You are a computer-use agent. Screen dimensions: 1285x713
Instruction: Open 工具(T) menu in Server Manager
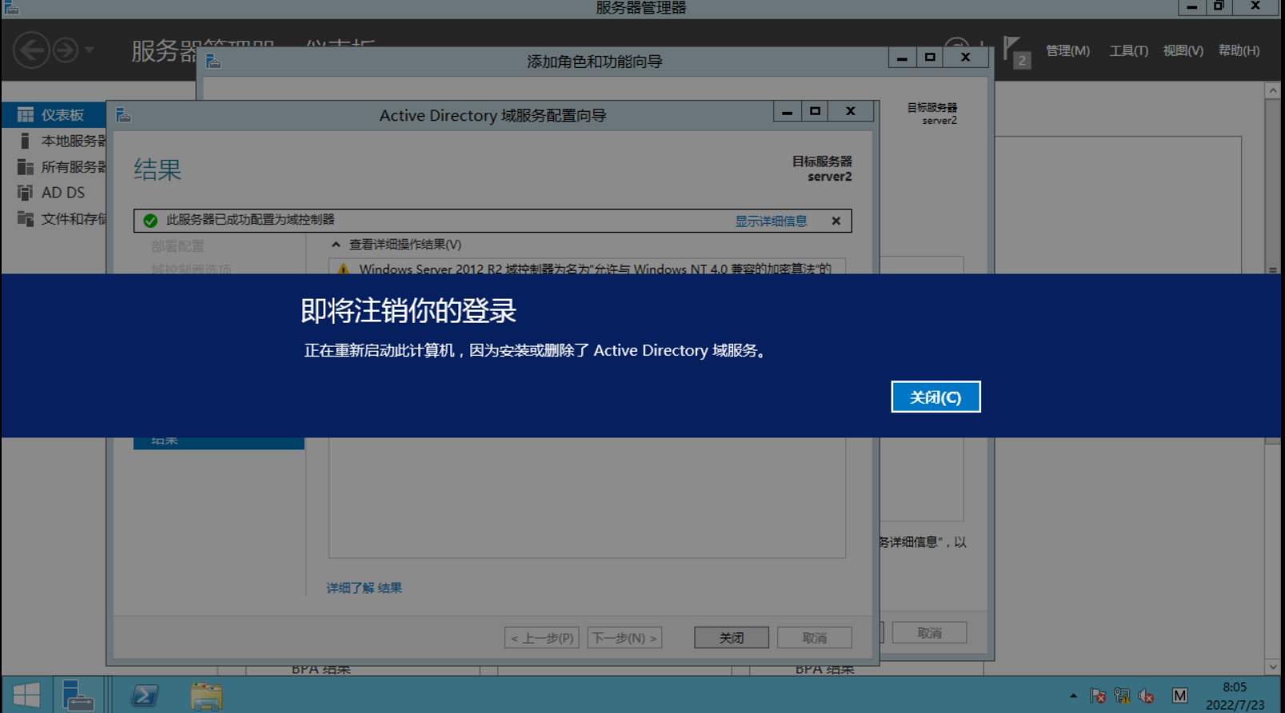1128,50
